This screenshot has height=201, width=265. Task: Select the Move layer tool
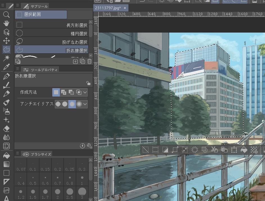tap(6, 41)
